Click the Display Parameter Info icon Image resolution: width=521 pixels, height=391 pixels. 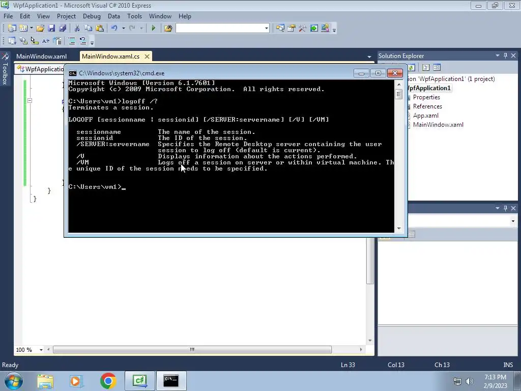pos(23,41)
